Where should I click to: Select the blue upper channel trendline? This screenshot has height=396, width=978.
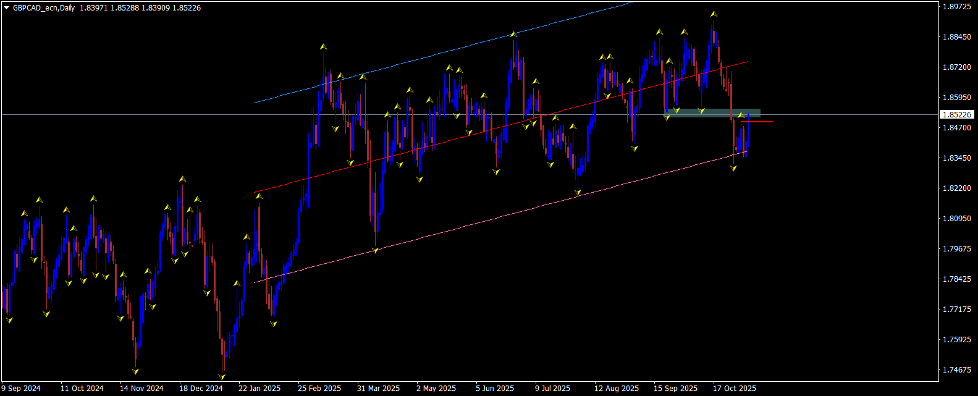pyautogui.click(x=444, y=52)
